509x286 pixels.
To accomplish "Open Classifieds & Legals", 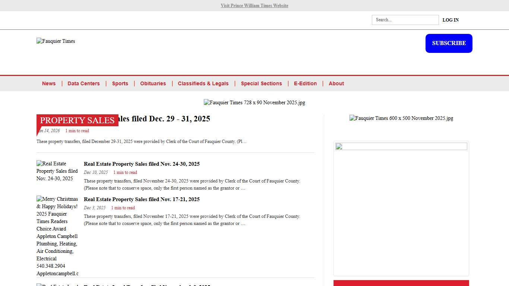I will pyautogui.click(x=203, y=83).
